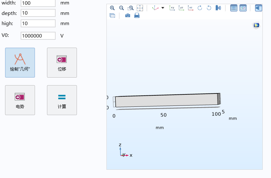This screenshot has width=271, height=178.
Task: Click the Zoom In magnifier icon
Action: [112, 8]
